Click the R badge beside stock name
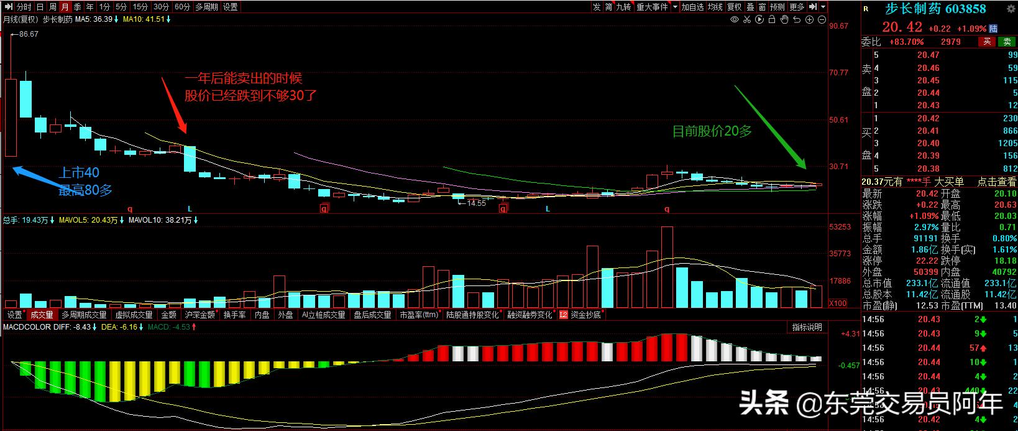 pyautogui.click(x=865, y=9)
